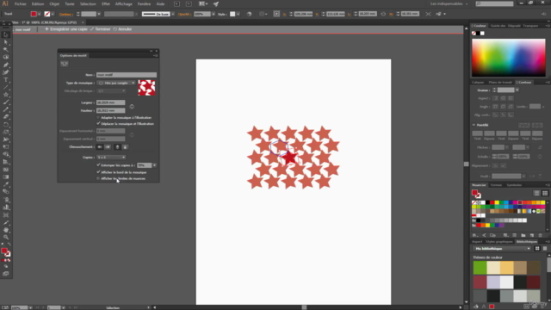The height and width of the screenshot is (310, 551).
Task: Select the Pen tool
Action: (x=6, y=65)
